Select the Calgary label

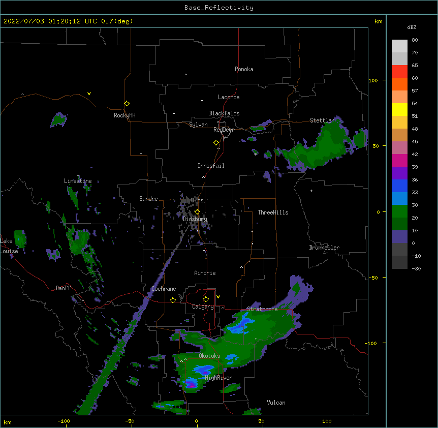[x=203, y=307]
